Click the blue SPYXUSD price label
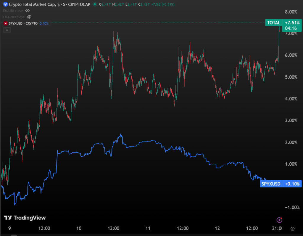The height and width of the screenshot is (236, 303). 271,184
